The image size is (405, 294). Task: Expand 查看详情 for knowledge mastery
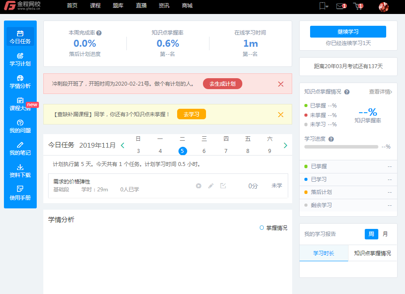380,92
